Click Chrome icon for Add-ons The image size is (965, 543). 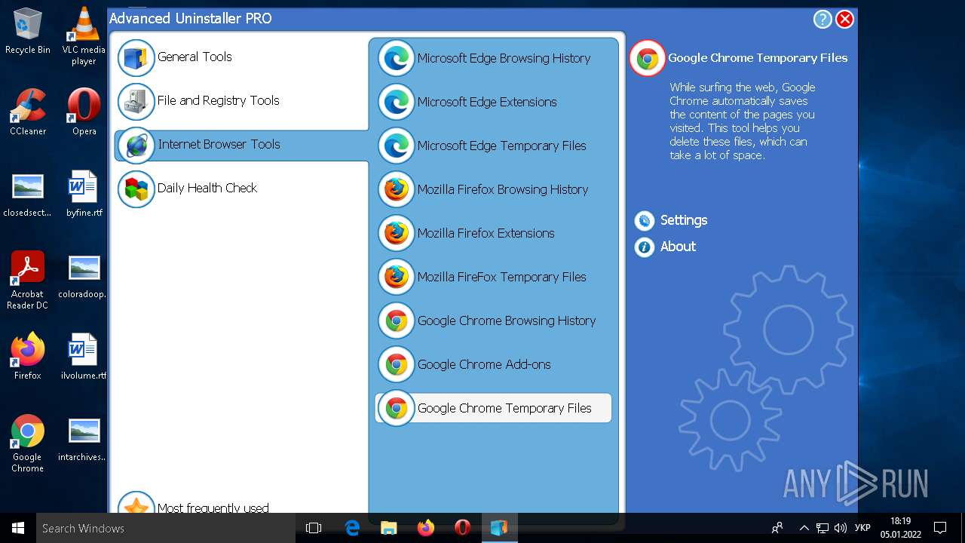pyautogui.click(x=396, y=364)
